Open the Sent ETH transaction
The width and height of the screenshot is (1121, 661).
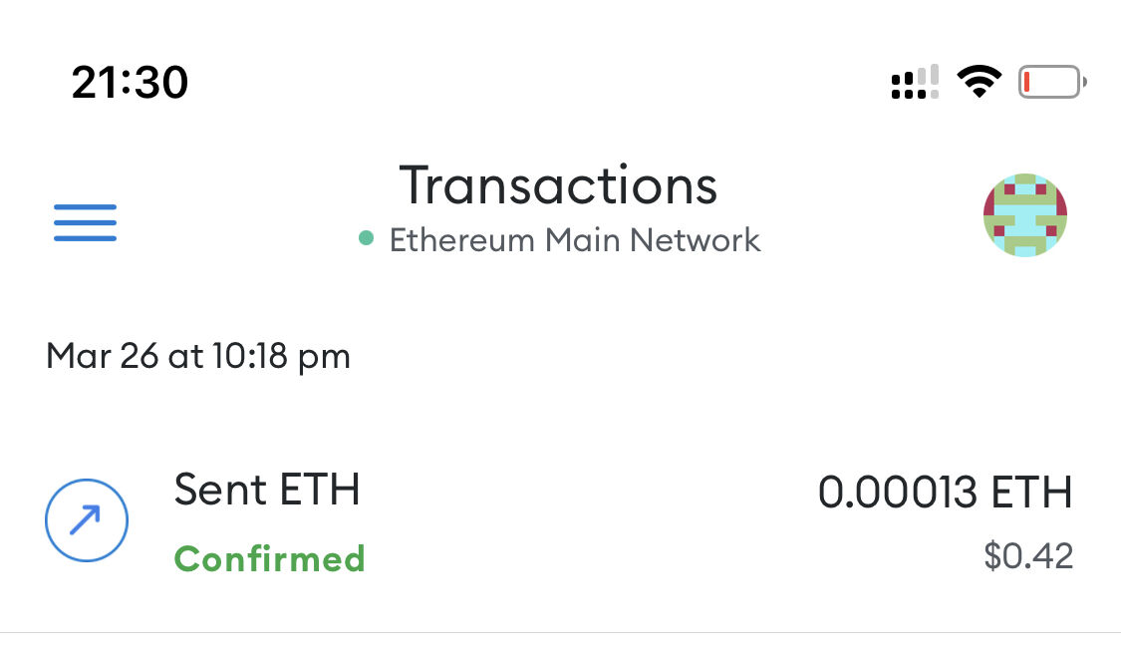[x=266, y=491]
